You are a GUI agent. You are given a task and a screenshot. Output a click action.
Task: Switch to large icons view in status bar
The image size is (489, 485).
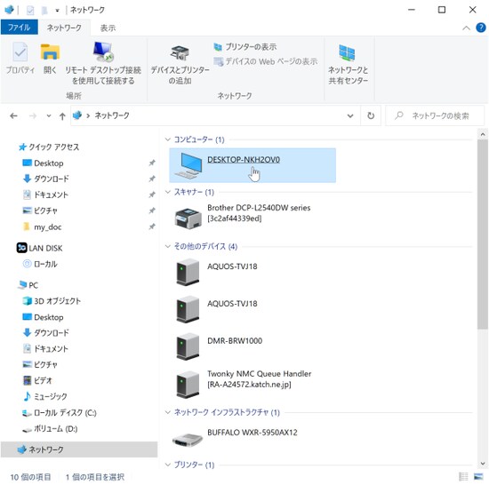pyautogui.click(x=478, y=477)
